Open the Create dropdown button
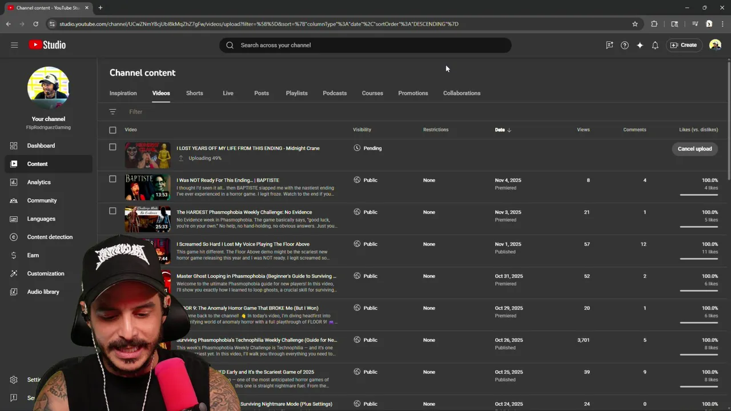 coord(684,45)
